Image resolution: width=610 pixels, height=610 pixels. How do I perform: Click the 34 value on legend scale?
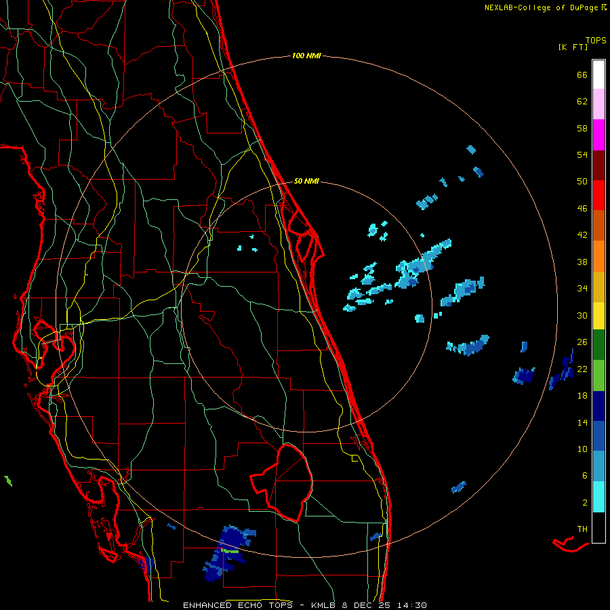[582, 289]
